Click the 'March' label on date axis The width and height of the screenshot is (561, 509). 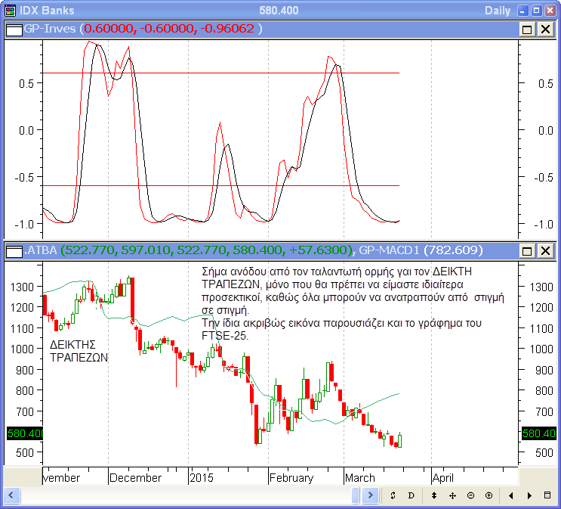360,478
